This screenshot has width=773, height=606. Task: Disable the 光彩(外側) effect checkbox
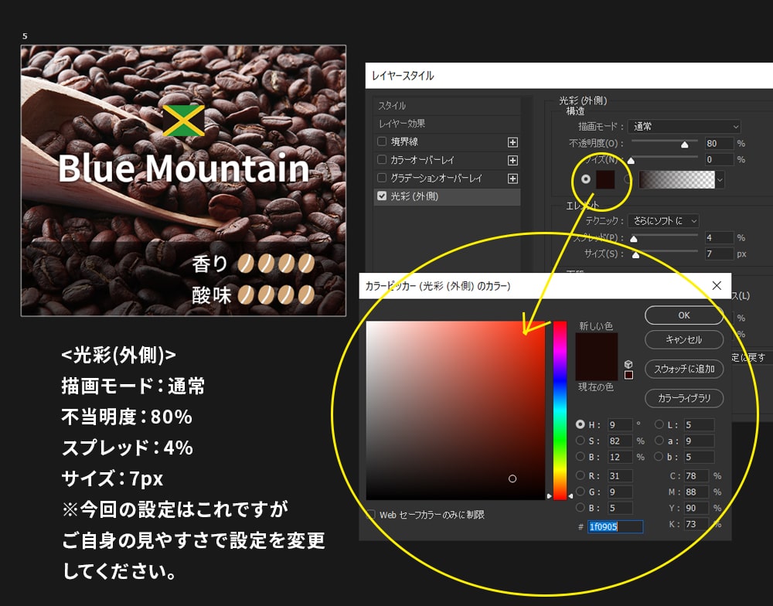382,196
